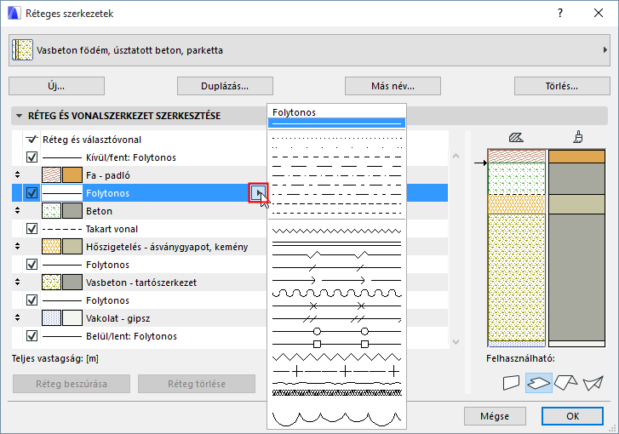This screenshot has width=619, height=434.
Task: Choose the wave line type
Action: tap(336, 293)
